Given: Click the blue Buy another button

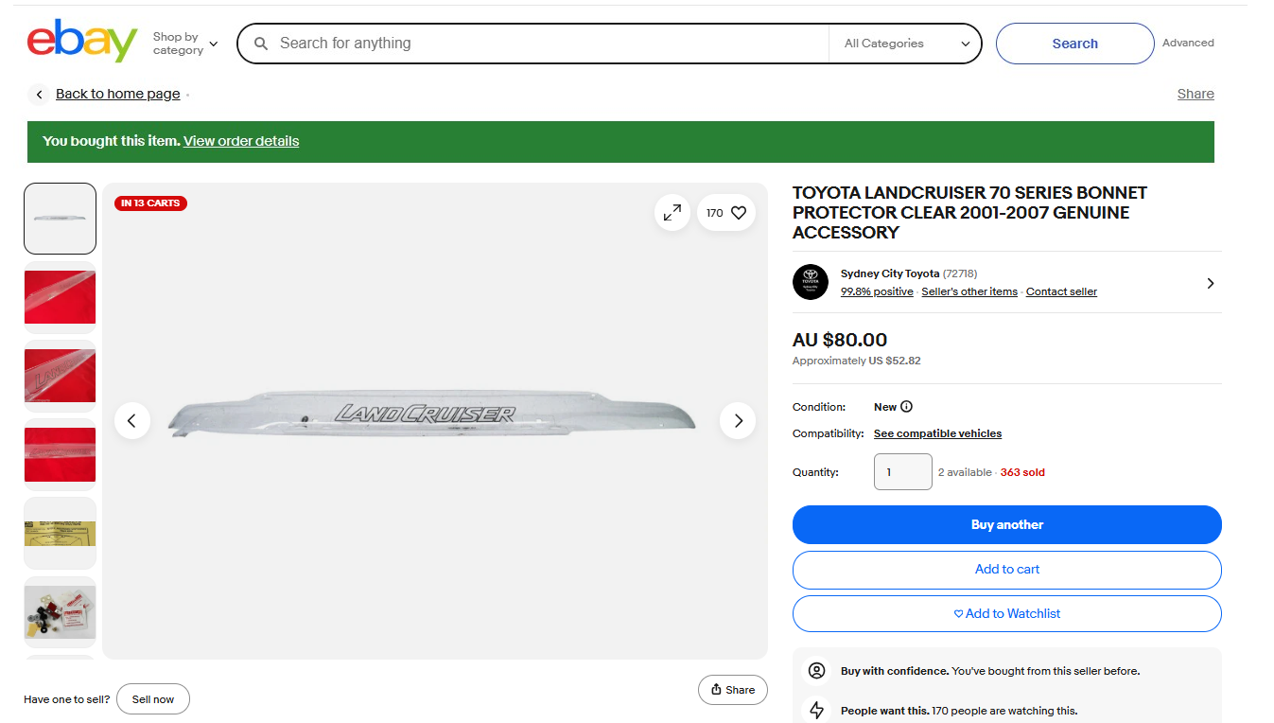Looking at the screenshot, I should 1006,524.
